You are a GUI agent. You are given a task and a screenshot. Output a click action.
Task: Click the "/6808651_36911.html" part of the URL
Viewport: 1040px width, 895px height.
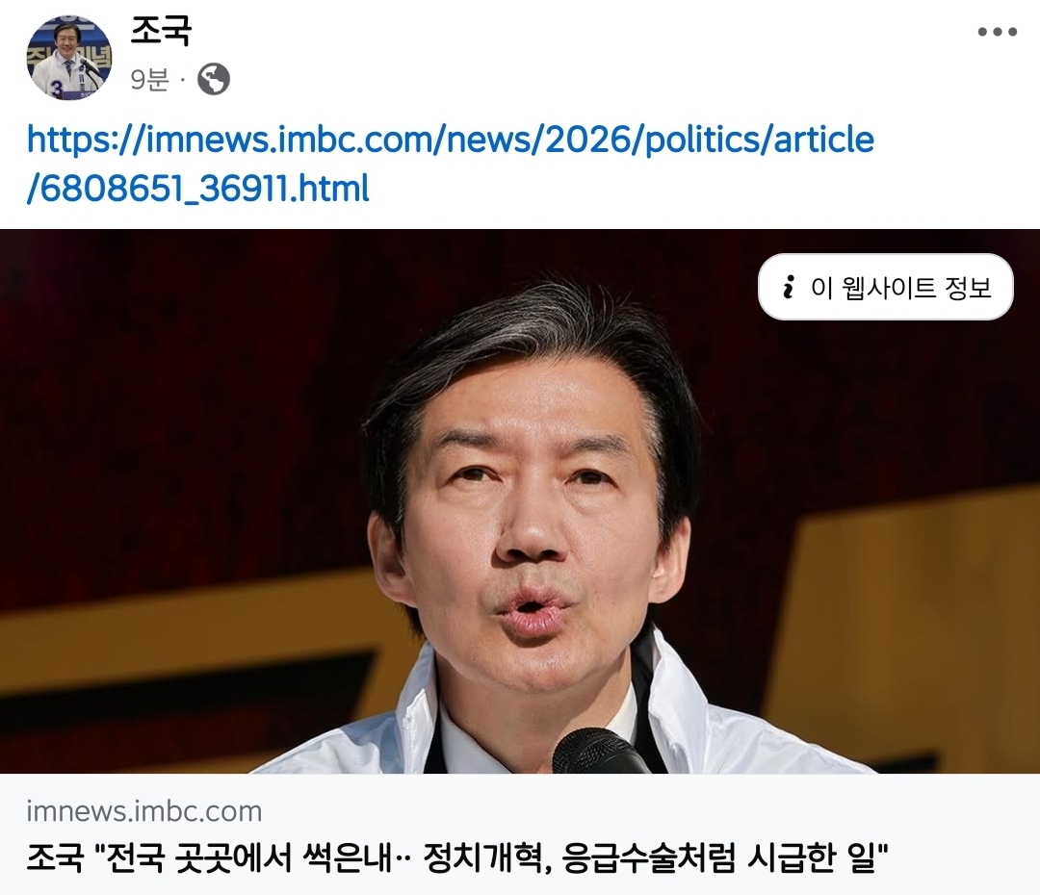tap(197, 189)
